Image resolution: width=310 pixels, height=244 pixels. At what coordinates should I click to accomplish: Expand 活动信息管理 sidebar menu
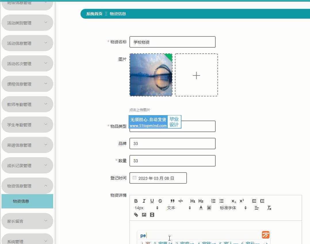click(27, 43)
